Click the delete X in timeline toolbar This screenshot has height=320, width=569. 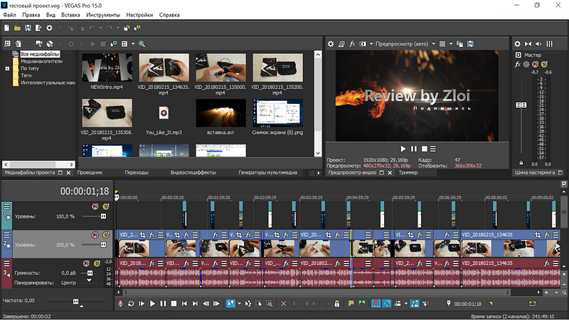point(283,304)
